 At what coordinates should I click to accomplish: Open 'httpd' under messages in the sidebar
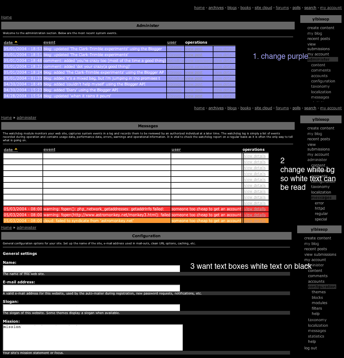point(320,208)
